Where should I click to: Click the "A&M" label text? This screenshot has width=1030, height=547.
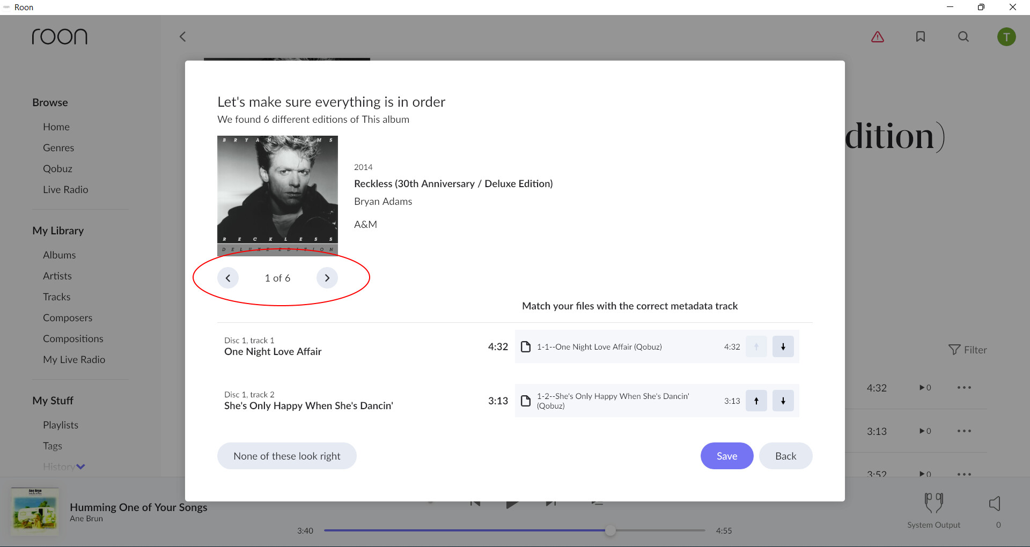click(365, 225)
